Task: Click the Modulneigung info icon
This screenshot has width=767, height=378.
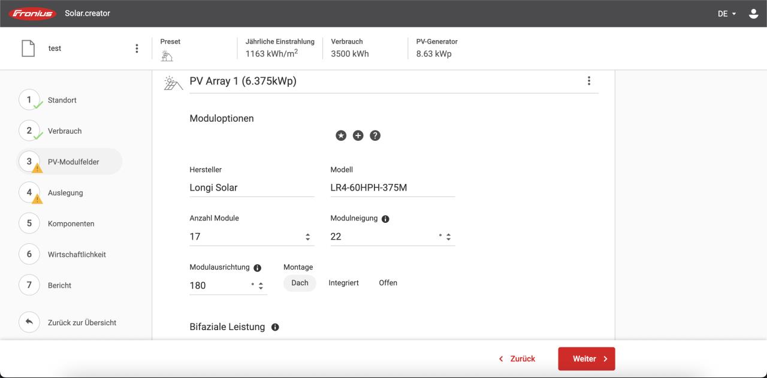Action: [x=385, y=219]
